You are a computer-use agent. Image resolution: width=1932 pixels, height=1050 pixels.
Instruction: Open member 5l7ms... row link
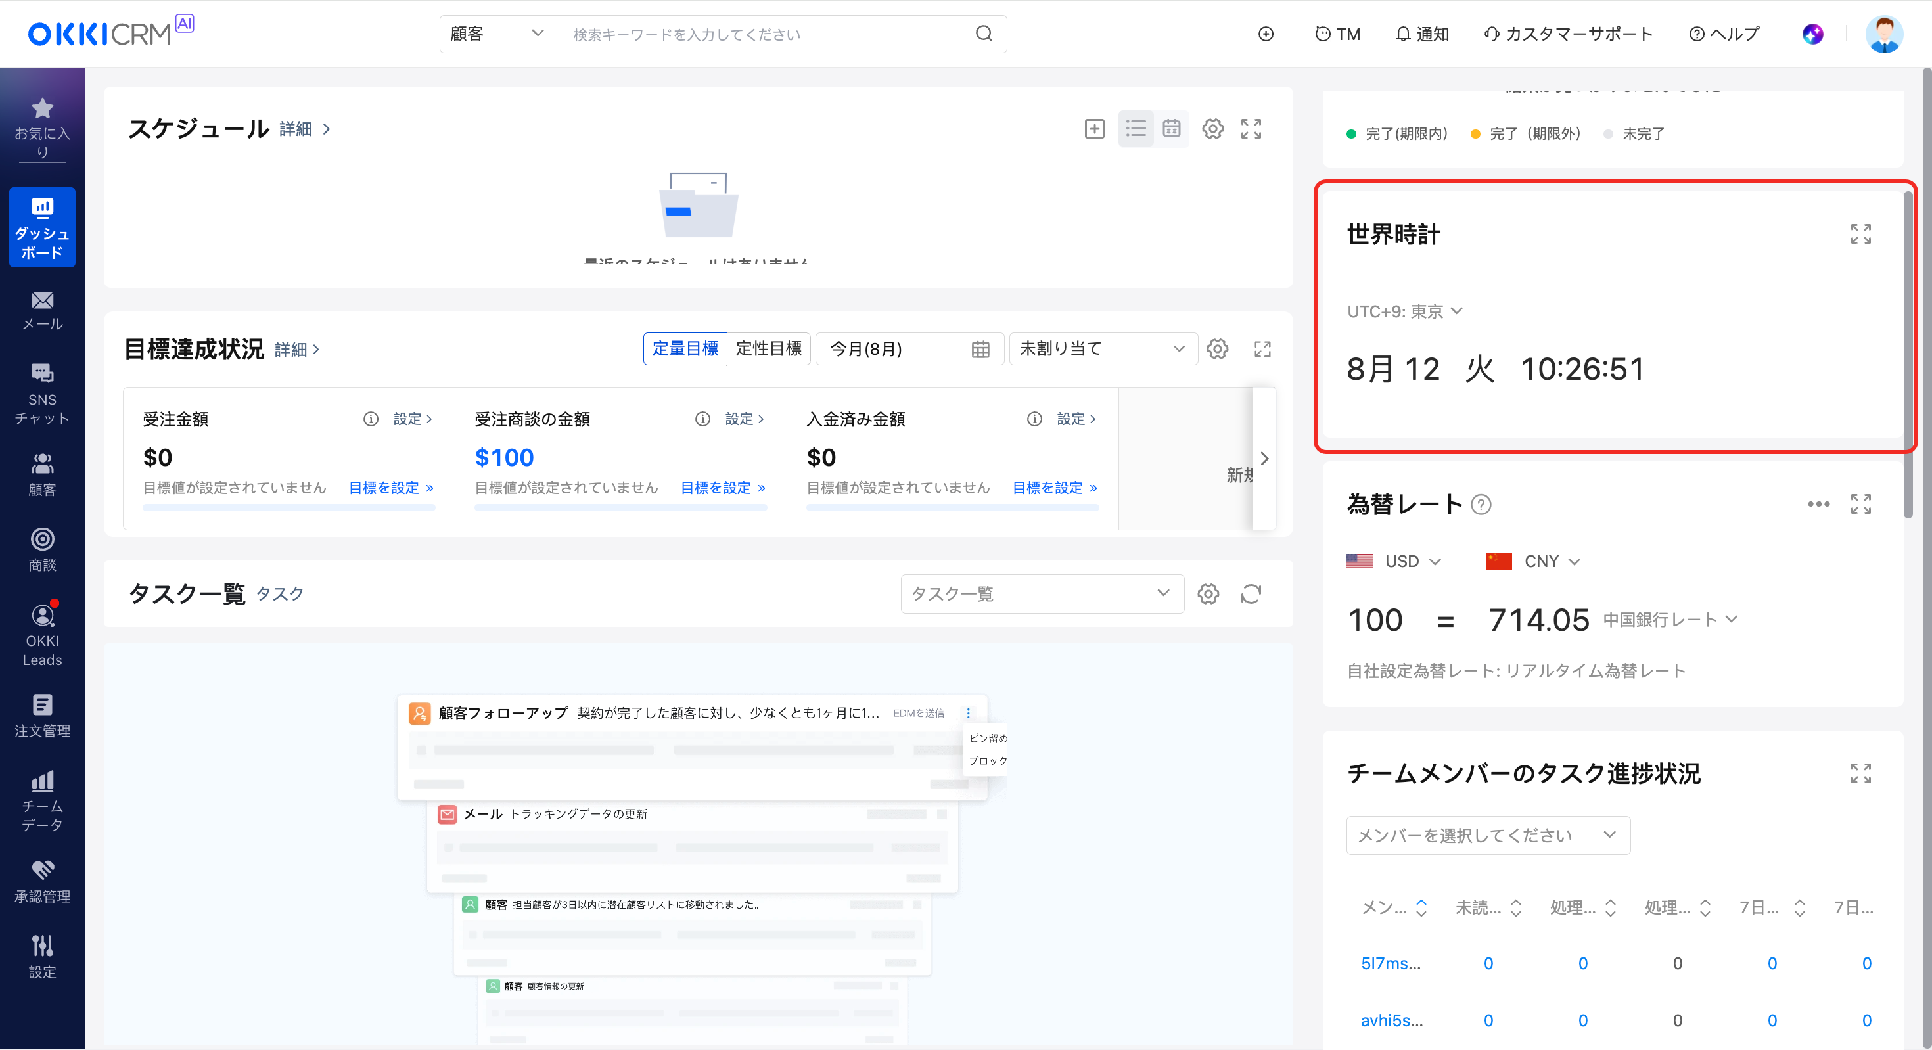point(1391,963)
